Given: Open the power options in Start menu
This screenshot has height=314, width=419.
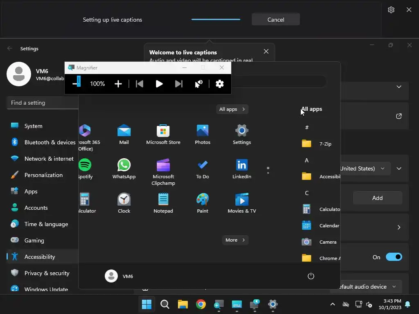Looking at the screenshot, I should 311,276.
